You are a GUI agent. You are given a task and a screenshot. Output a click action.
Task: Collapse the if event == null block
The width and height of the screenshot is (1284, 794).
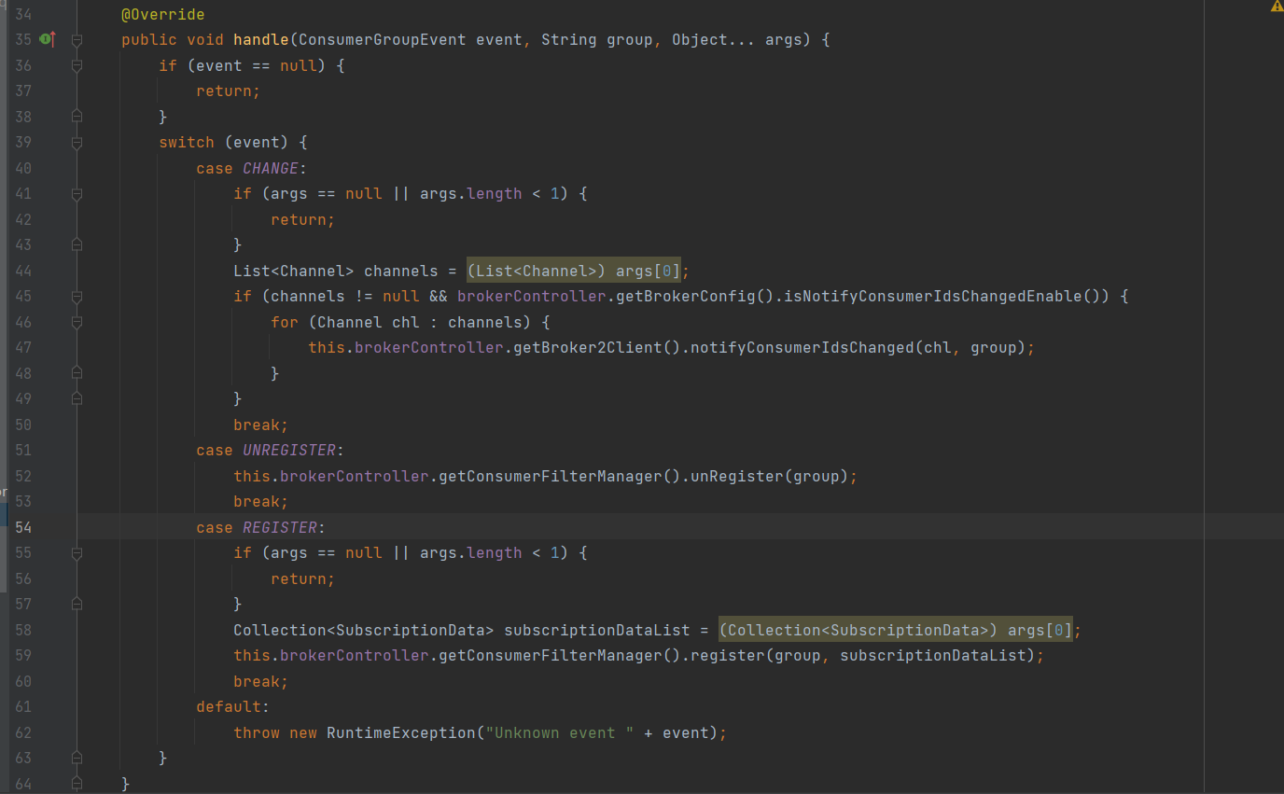coord(77,65)
